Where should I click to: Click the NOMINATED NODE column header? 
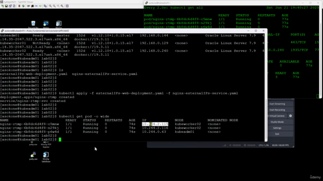coord(223,120)
